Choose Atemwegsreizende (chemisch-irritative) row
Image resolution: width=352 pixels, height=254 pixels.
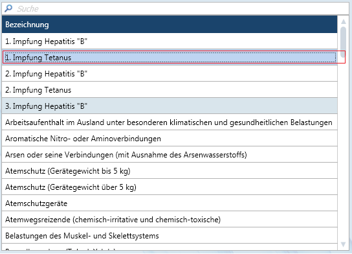point(170,220)
